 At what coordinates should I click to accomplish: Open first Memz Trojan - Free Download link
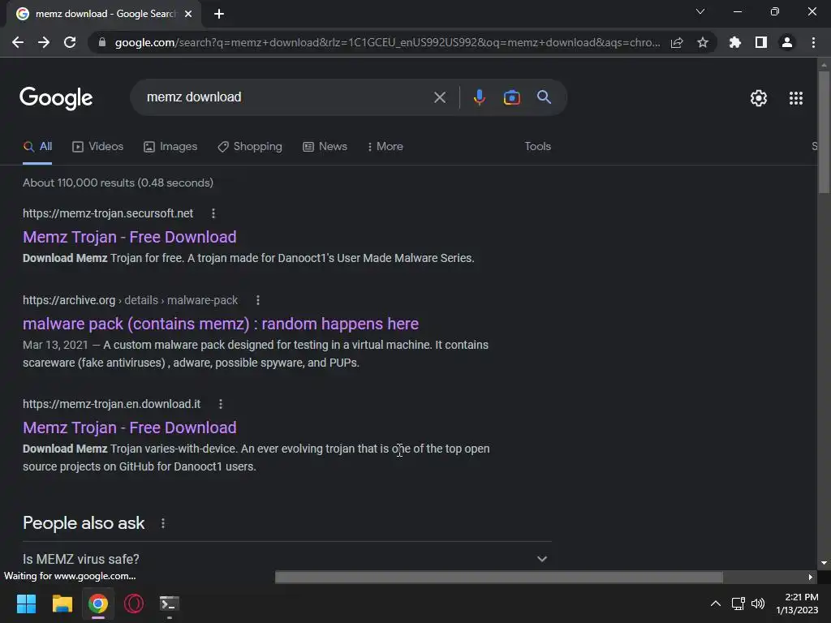(x=129, y=237)
